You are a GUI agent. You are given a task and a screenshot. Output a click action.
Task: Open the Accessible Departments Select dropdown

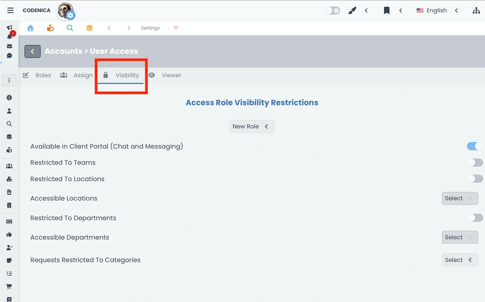point(459,237)
